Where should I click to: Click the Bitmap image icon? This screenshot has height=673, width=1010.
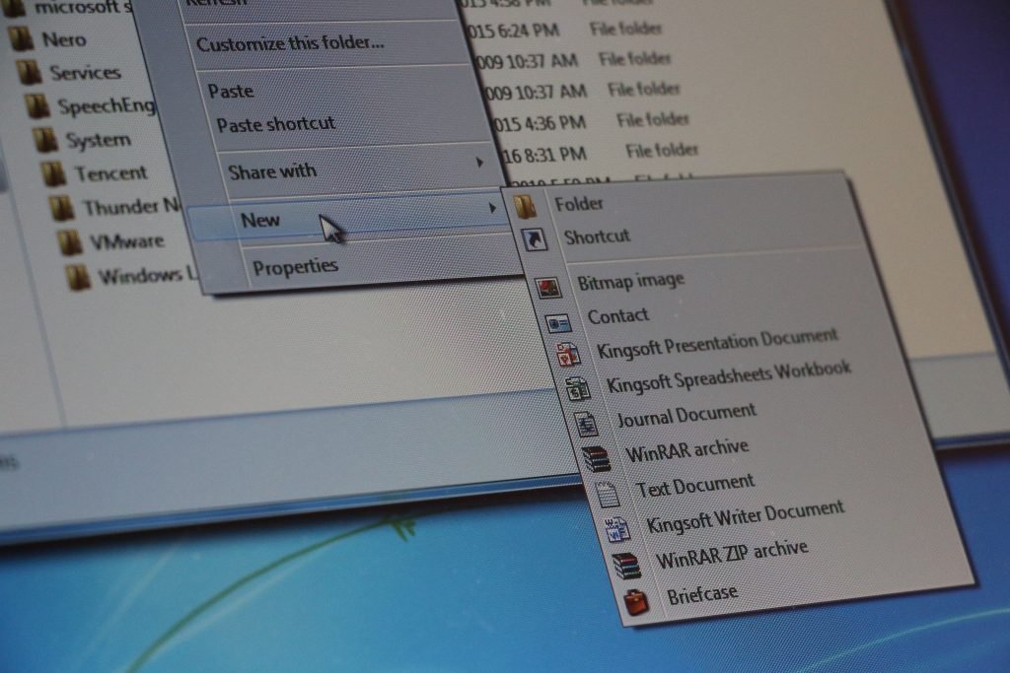click(548, 287)
